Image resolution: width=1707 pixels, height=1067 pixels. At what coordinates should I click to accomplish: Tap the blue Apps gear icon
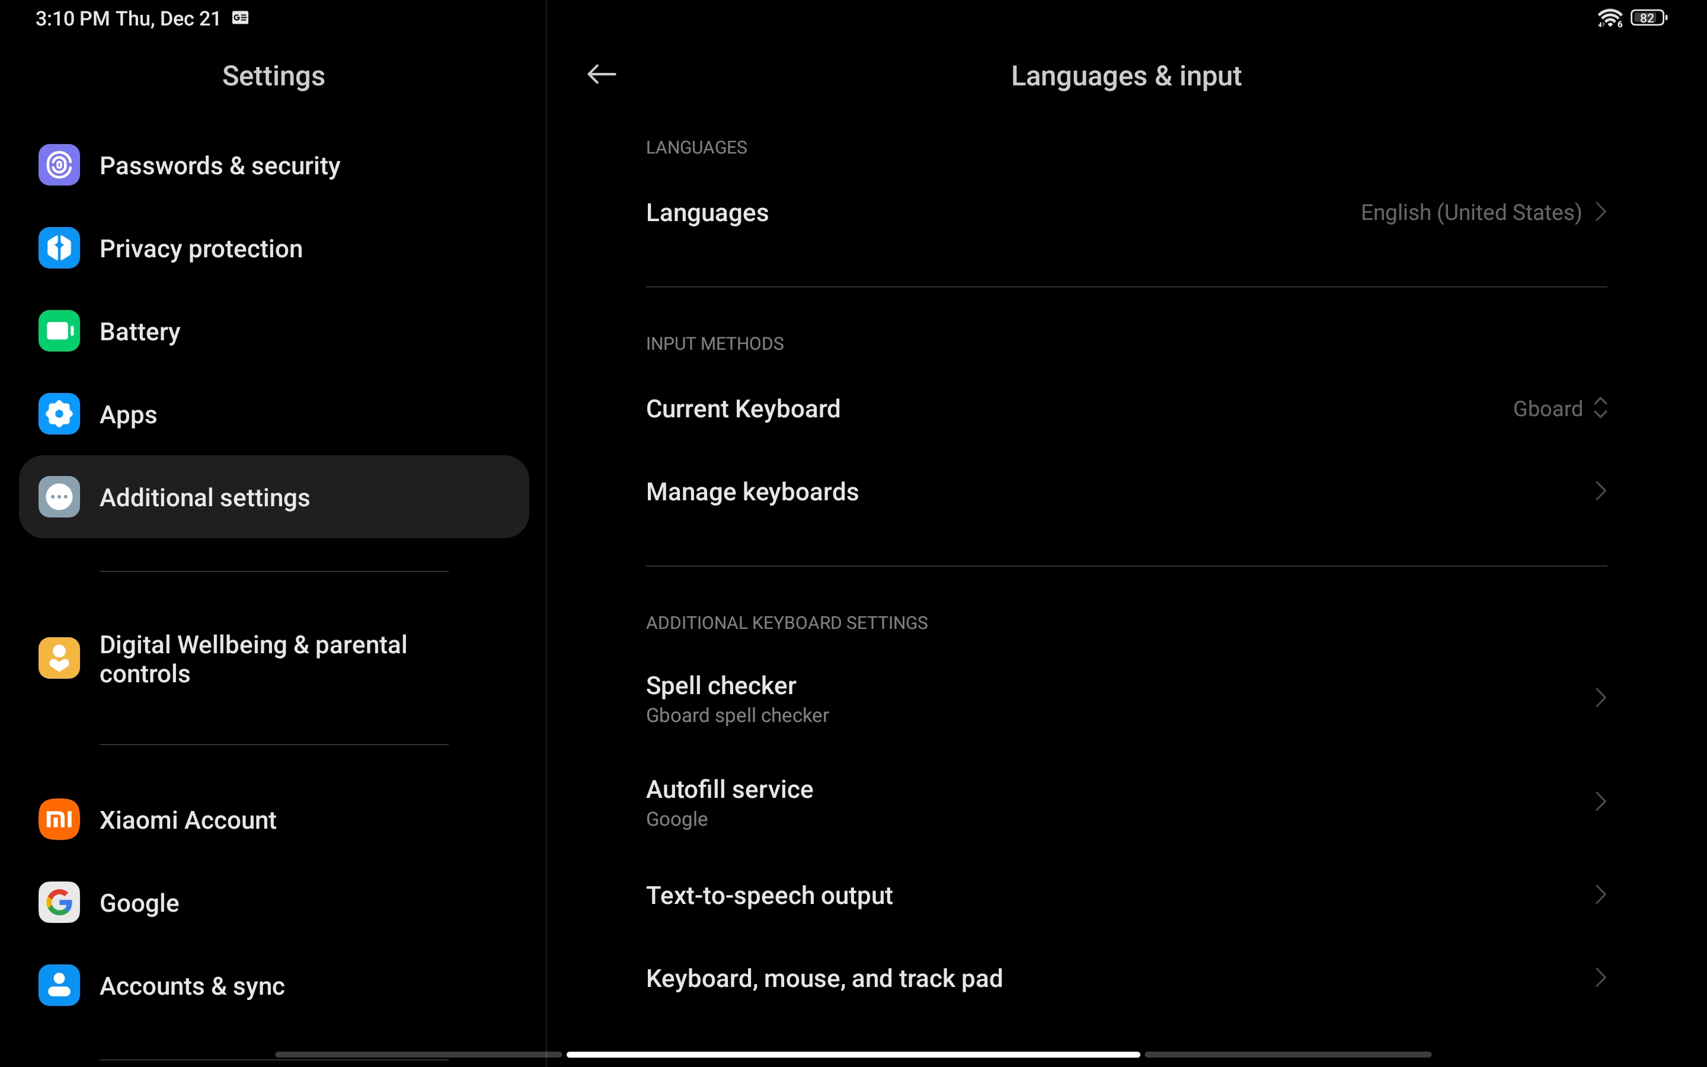(x=59, y=414)
